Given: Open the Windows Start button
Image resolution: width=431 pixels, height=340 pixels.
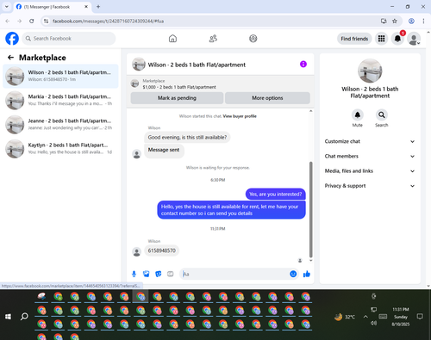Looking at the screenshot, I should 8,317.
